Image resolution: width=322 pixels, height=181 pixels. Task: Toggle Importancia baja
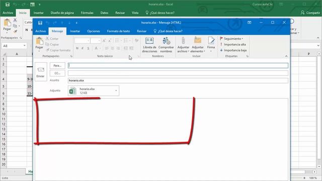coord(233,50)
